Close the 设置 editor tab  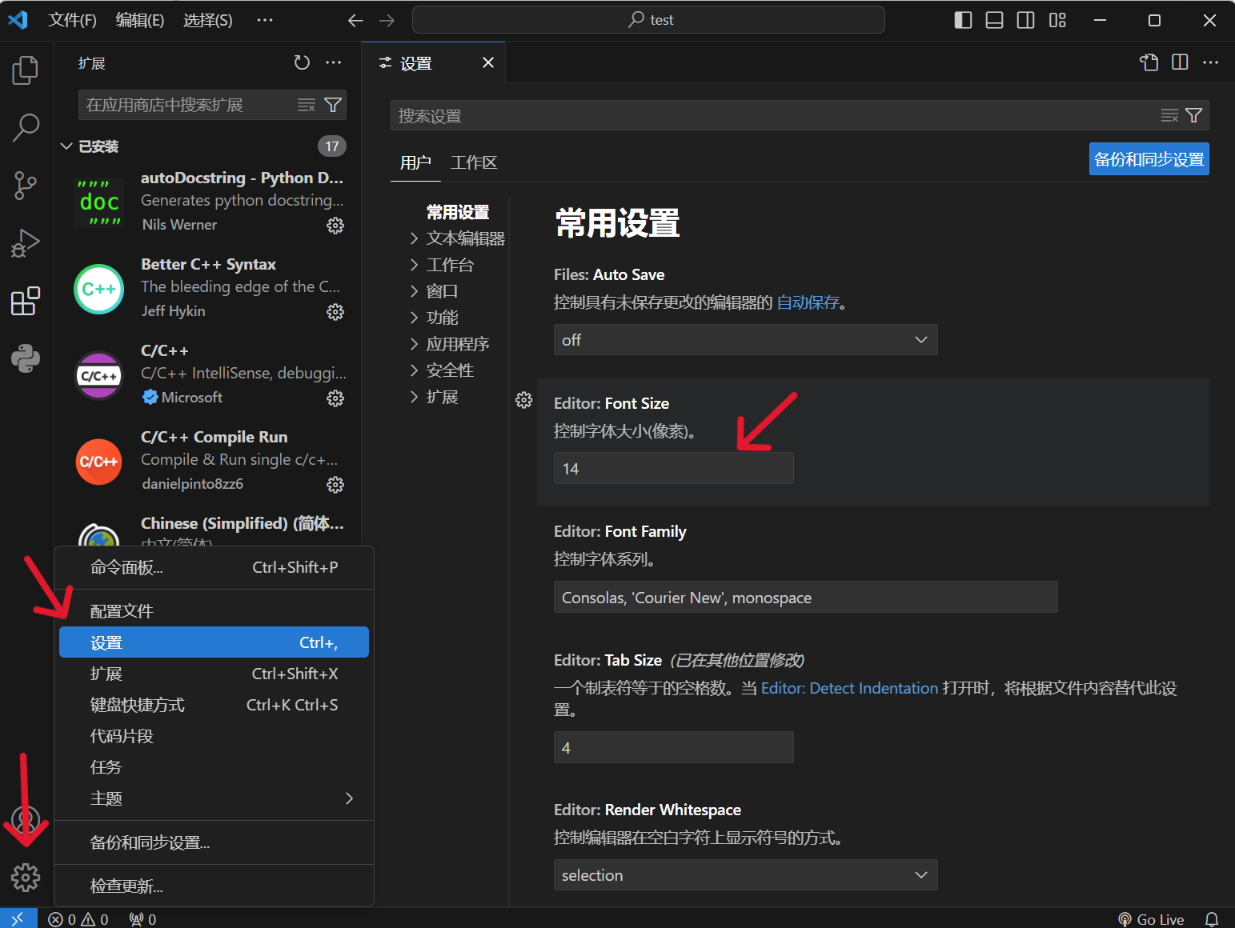(488, 62)
